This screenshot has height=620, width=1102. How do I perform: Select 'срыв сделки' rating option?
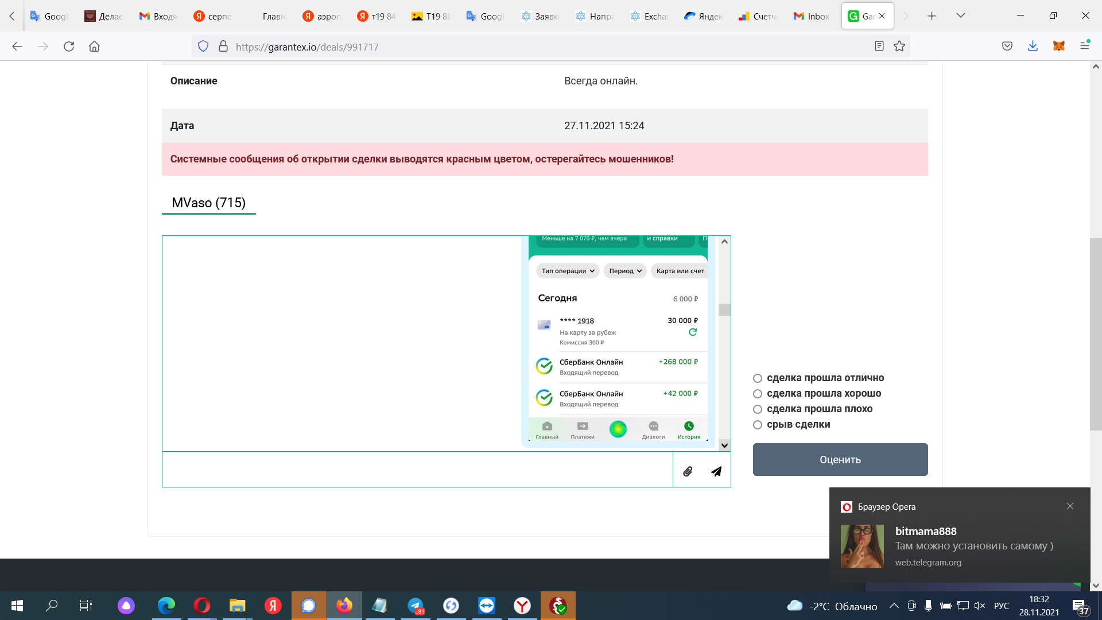tap(758, 425)
